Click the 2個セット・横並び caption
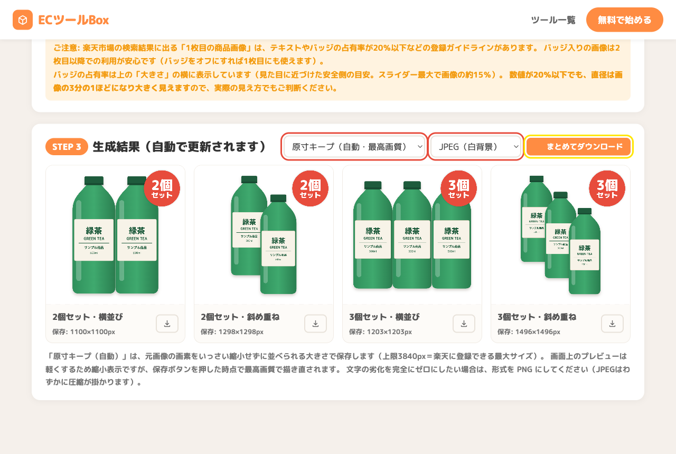The width and height of the screenshot is (676, 454). [x=88, y=317]
